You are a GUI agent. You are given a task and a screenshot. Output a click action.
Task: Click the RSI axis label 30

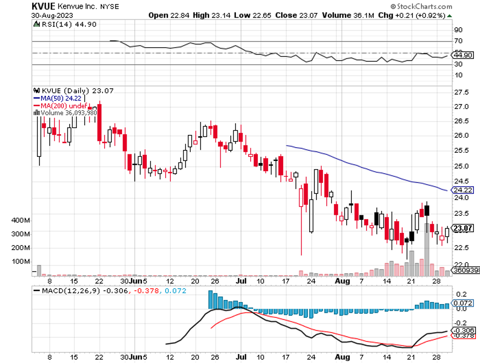(458, 64)
